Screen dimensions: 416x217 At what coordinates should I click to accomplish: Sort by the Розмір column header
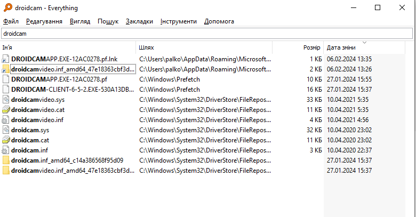298,47
